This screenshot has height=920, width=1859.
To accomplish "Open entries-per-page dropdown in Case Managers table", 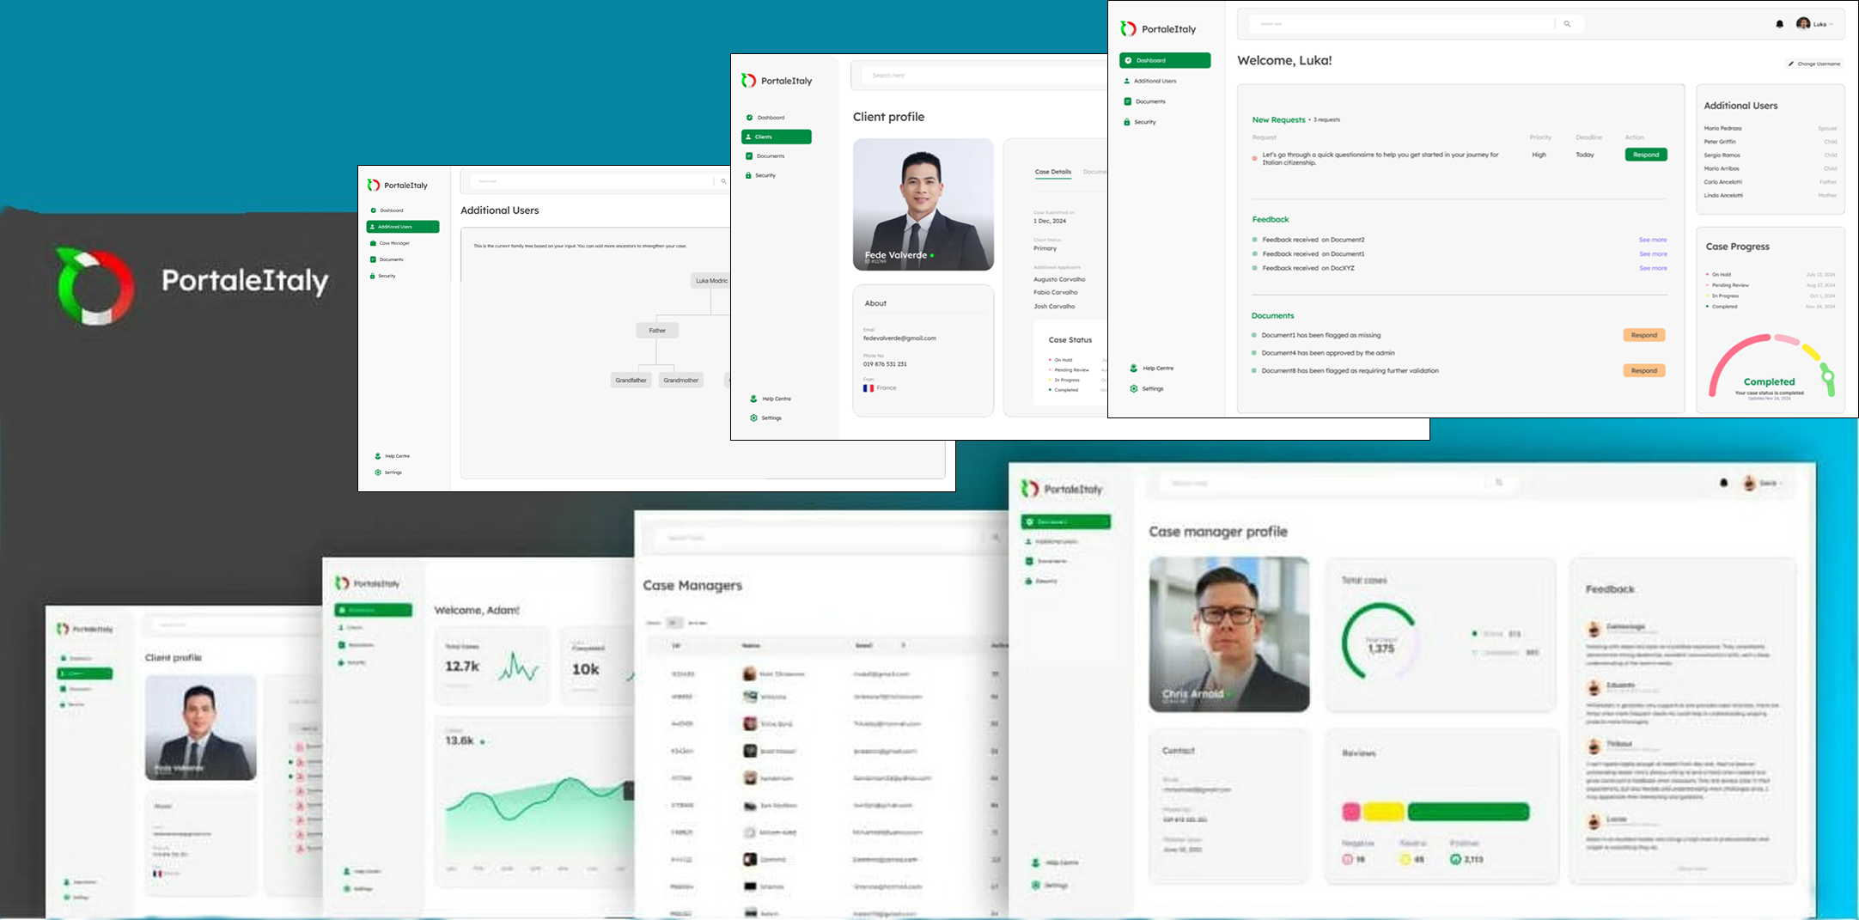I will tap(674, 623).
